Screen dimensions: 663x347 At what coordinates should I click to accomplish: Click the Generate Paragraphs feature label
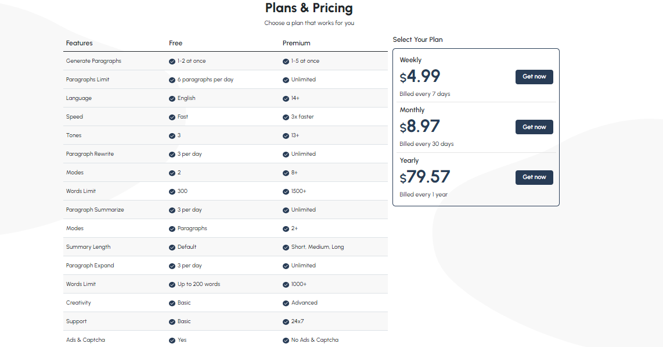point(93,61)
